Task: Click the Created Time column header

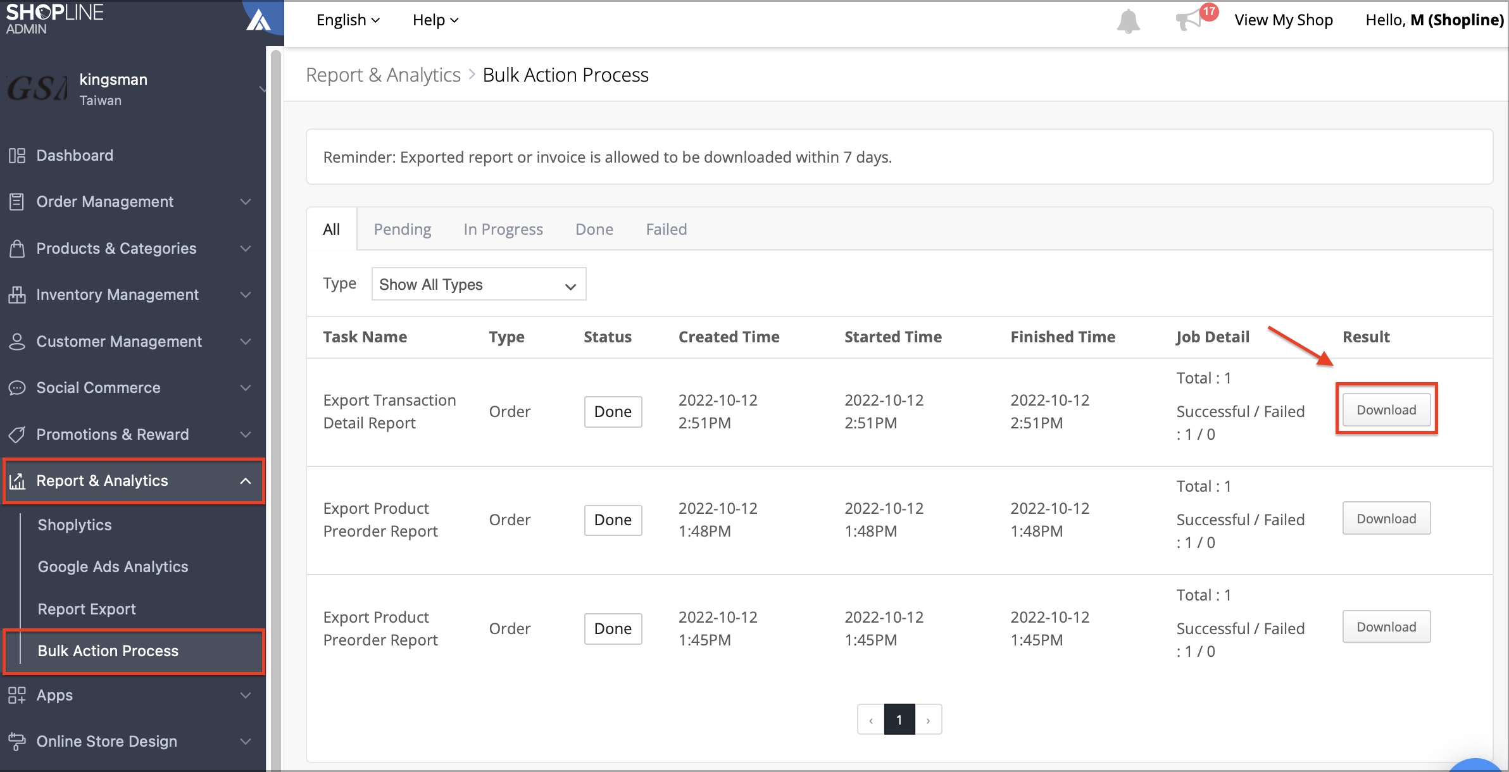Action: (x=729, y=337)
